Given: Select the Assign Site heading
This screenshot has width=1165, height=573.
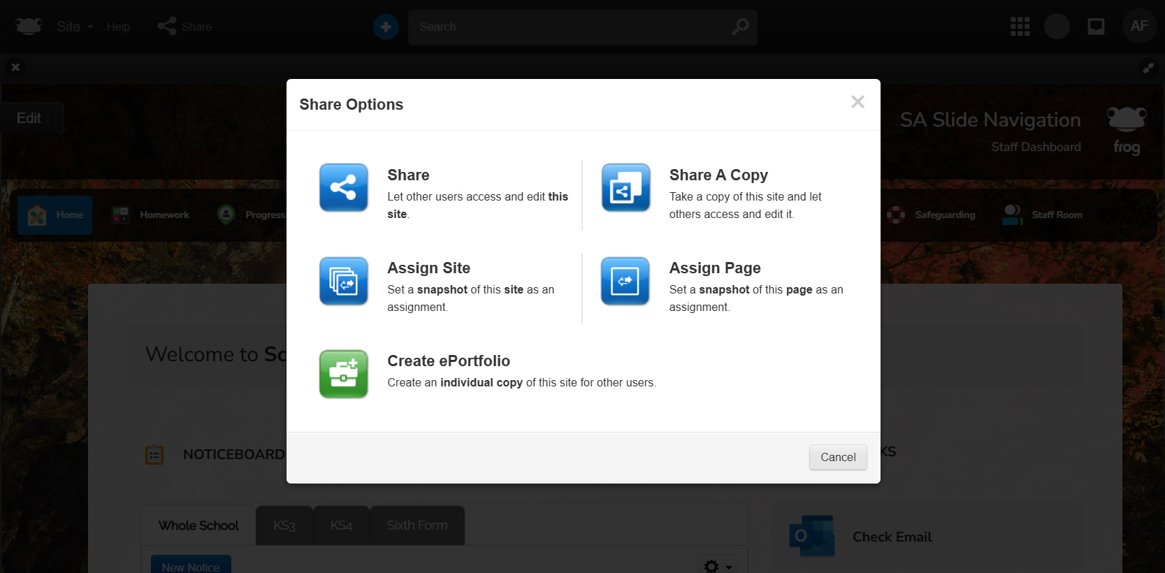Looking at the screenshot, I should click(428, 268).
